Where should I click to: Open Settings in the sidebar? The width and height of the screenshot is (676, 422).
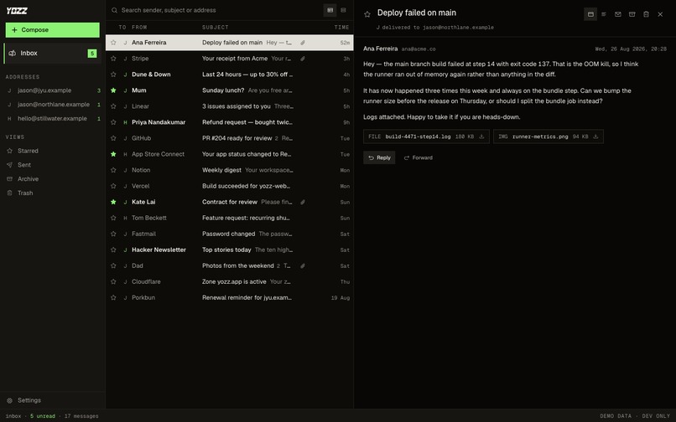[53, 400]
